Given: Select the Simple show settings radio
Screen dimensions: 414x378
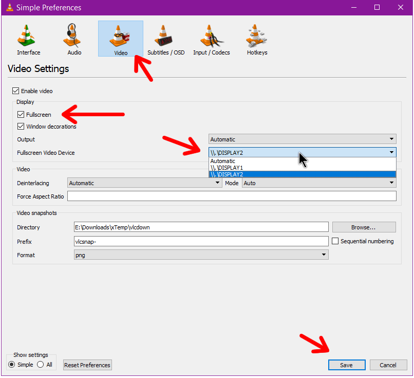Looking at the screenshot, I should point(12,365).
